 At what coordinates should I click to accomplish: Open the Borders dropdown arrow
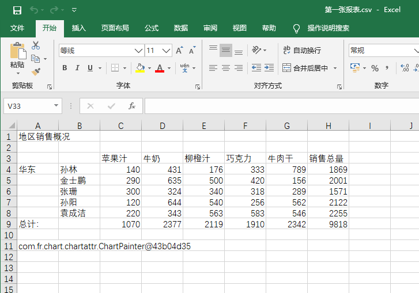tap(125, 69)
